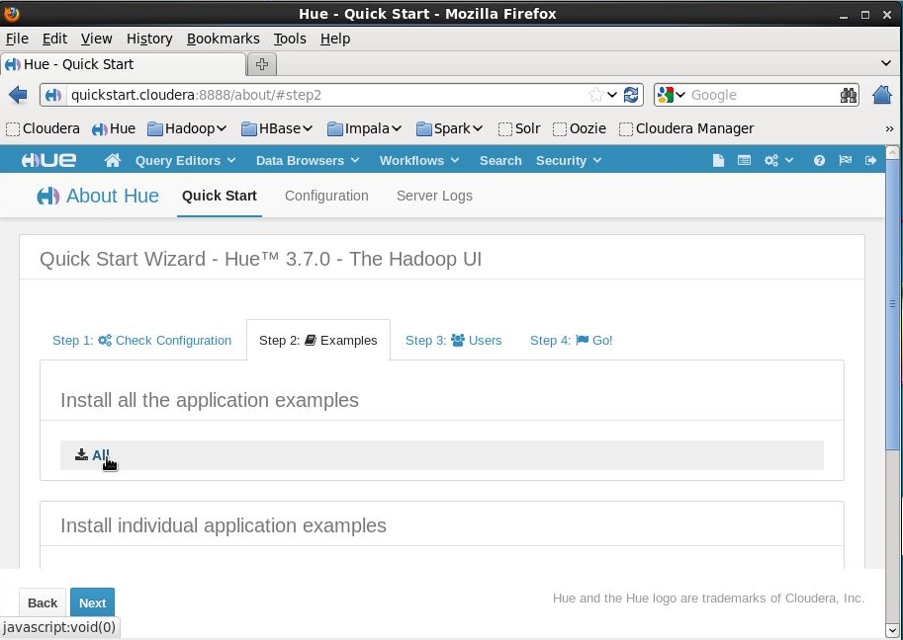
Task: Go to Step 1: Check Configuration
Action: (x=141, y=341)
